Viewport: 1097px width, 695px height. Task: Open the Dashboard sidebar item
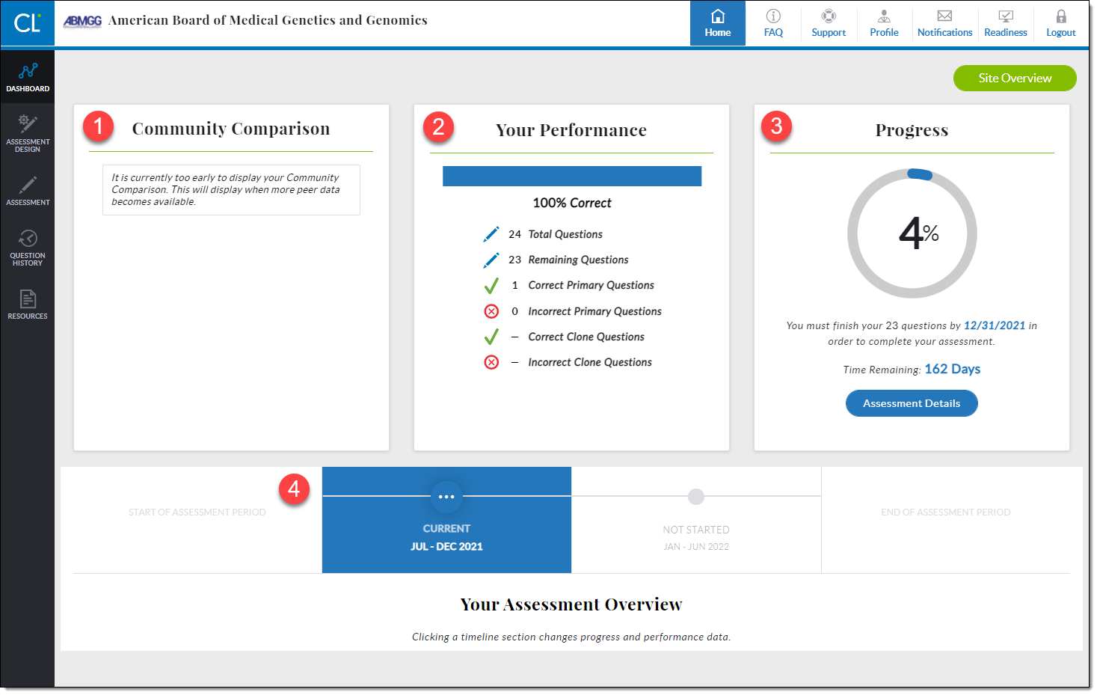click(28, 78)
